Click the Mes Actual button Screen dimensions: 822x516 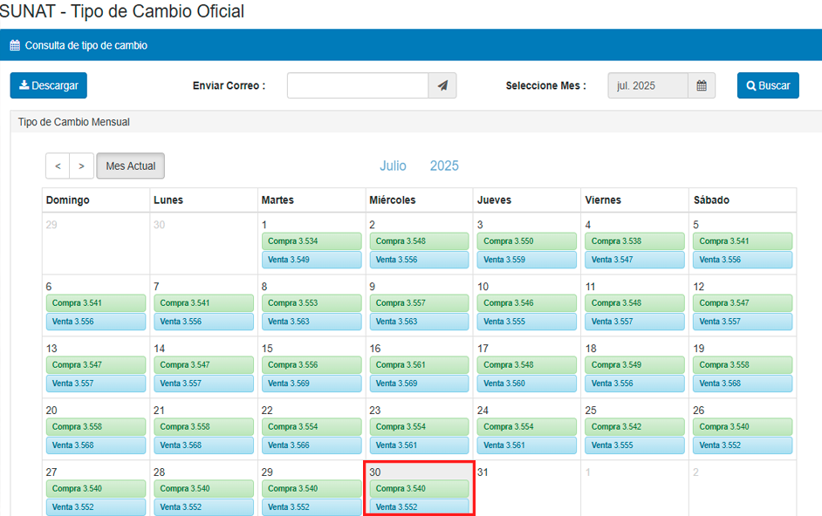click(x=131, y=166)
